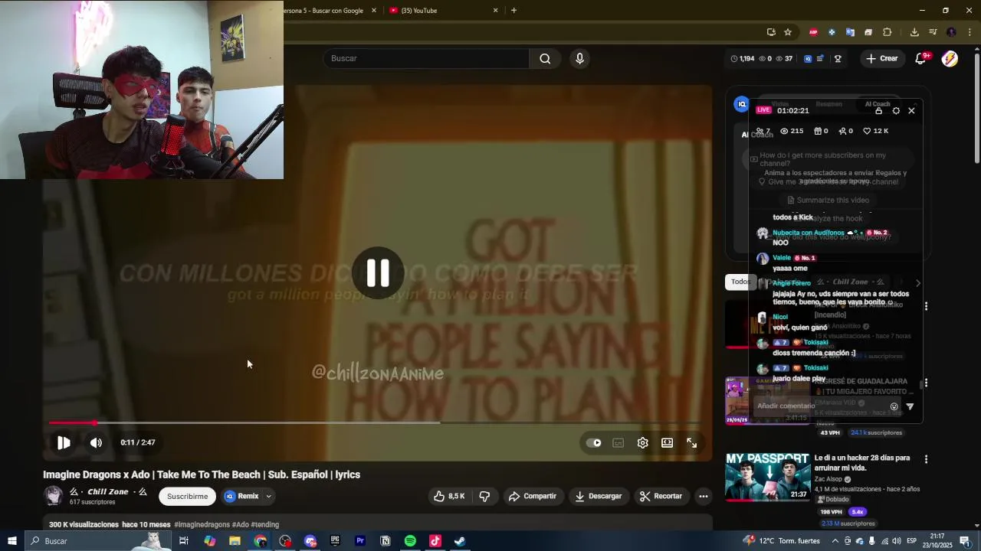The image size is (981, 551).
Task: Open Steam from the taskbar
Action: pyautogui.click(x=460, y=541)
